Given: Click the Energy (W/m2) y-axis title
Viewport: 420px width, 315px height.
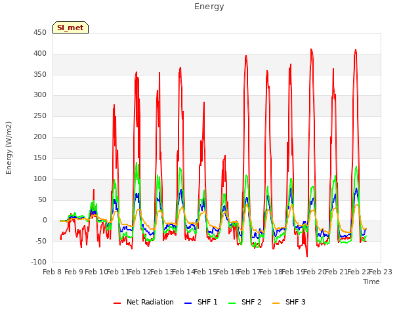Looking at the screenshot, I should 9,148.
